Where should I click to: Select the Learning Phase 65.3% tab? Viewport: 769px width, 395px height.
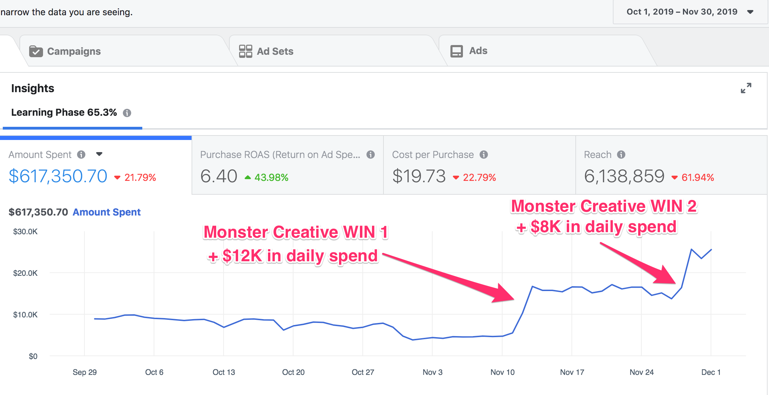pos(64,113)
